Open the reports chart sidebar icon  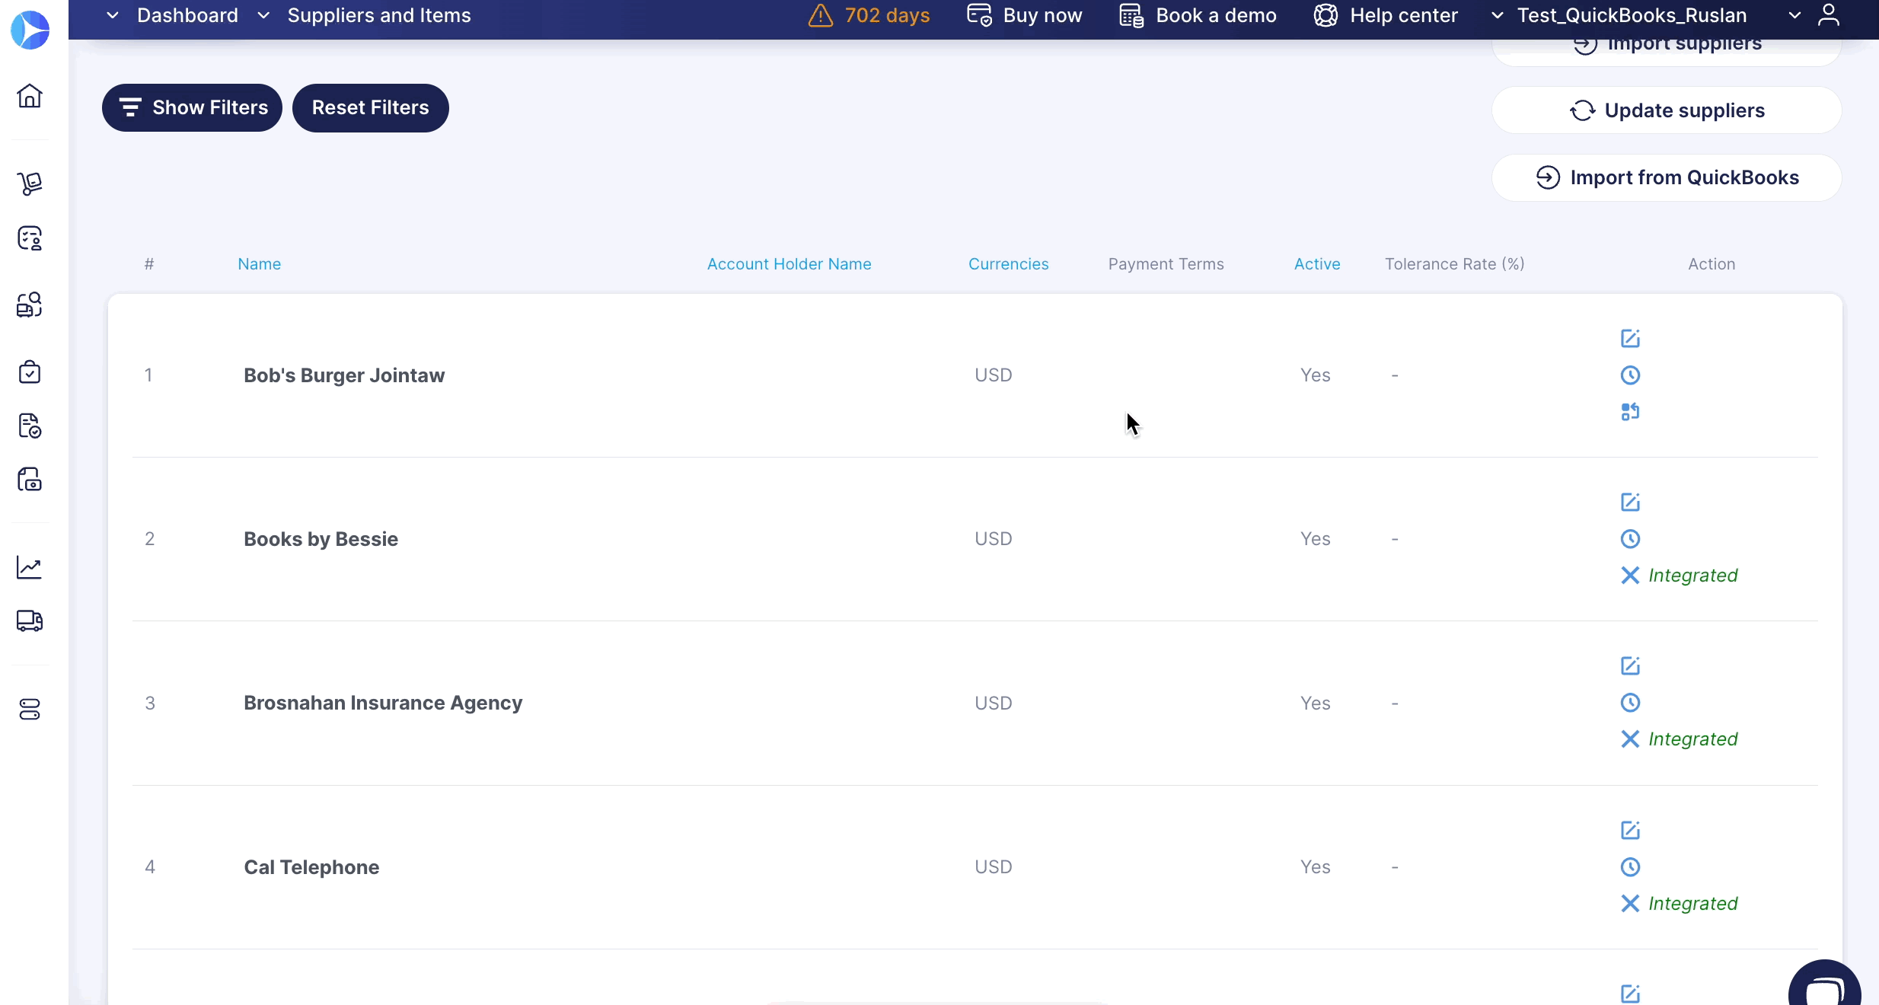click(30, 566)
